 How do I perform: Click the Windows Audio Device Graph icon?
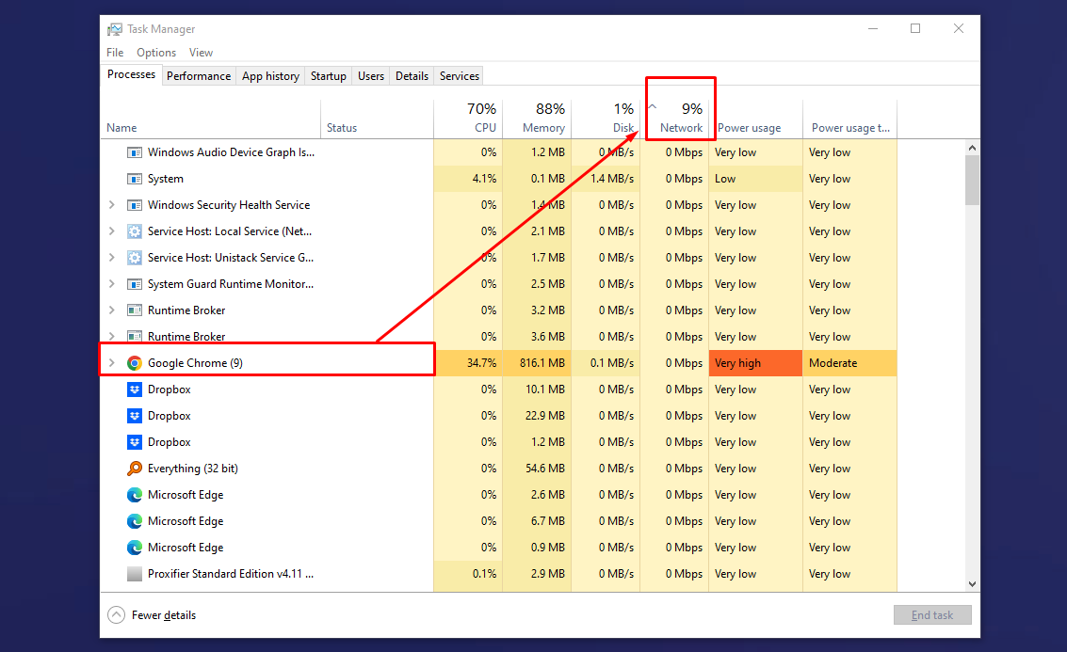coord(135,152)
